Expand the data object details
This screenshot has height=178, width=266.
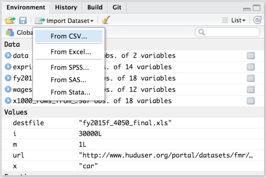click(8, 56)
